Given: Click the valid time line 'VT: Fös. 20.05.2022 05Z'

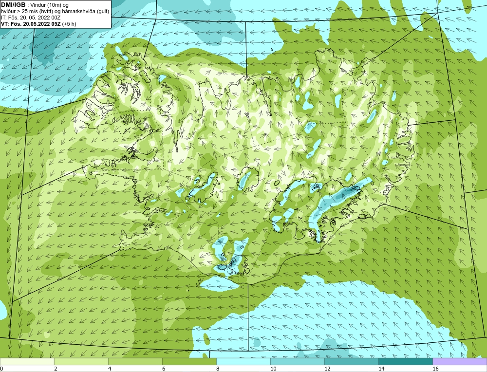Looking at the screenshot, I should (31, 24).
